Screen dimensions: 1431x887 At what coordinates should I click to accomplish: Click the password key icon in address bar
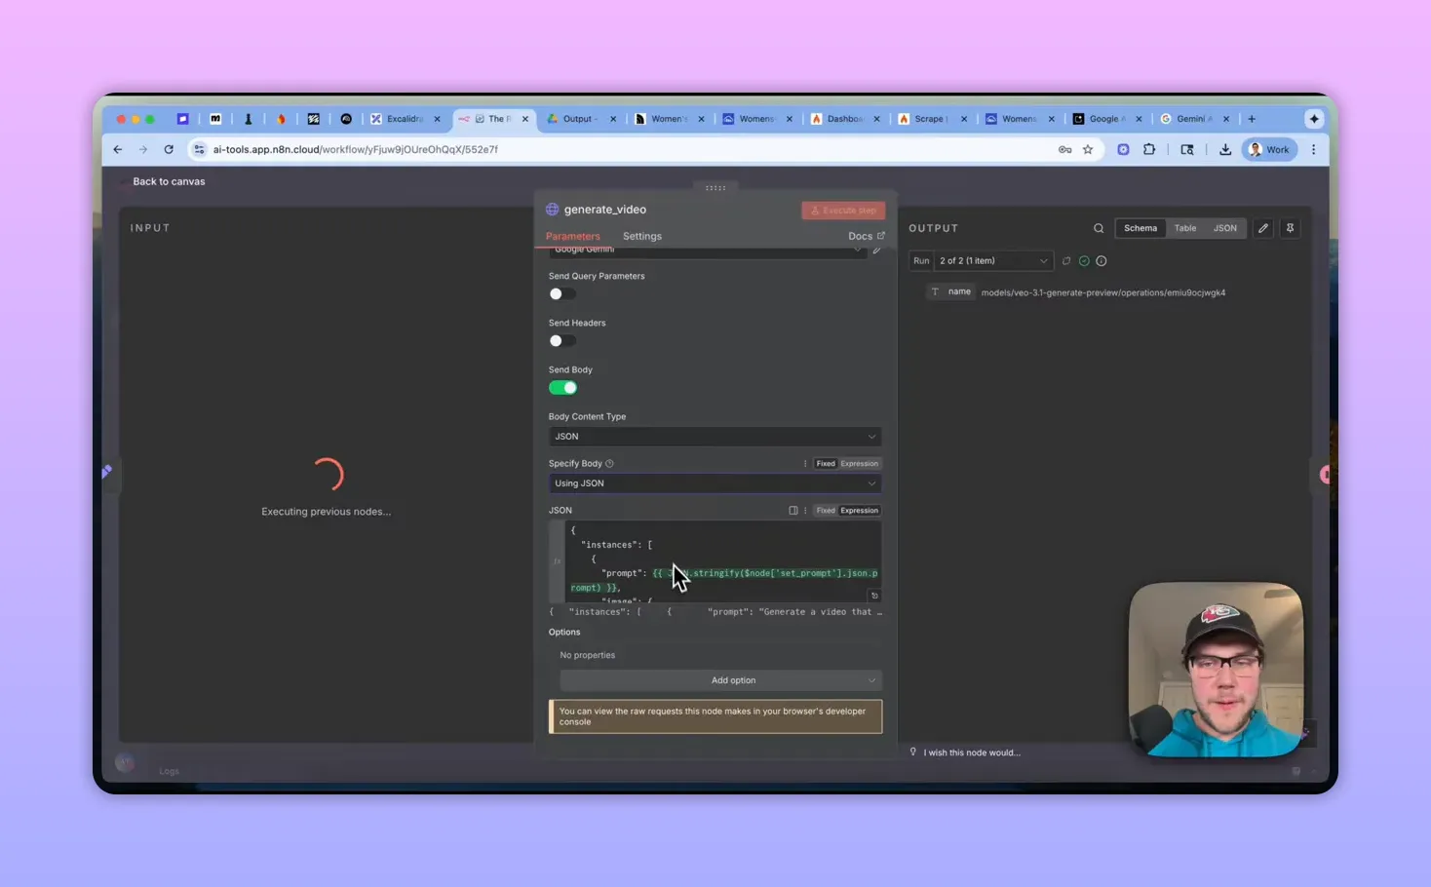[1064, 149]
